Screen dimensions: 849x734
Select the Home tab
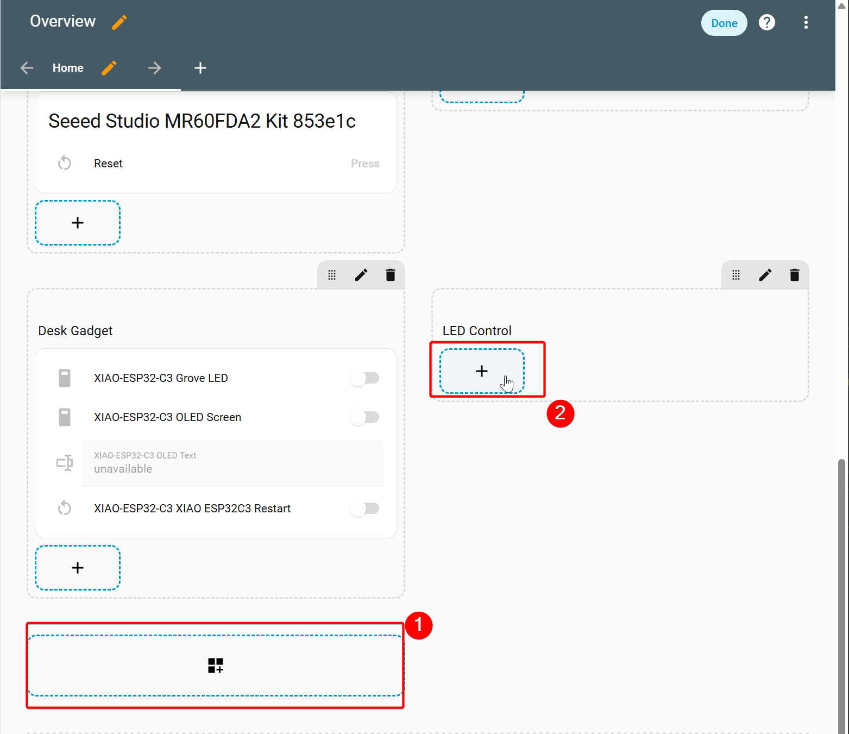pos(68,68)
